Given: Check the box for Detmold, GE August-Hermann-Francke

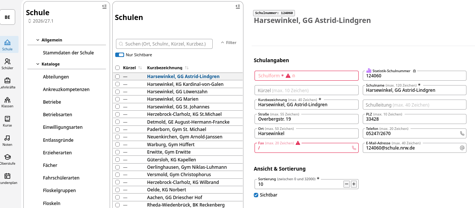Looking at the screenshot, I should click(x=117, y=122).
